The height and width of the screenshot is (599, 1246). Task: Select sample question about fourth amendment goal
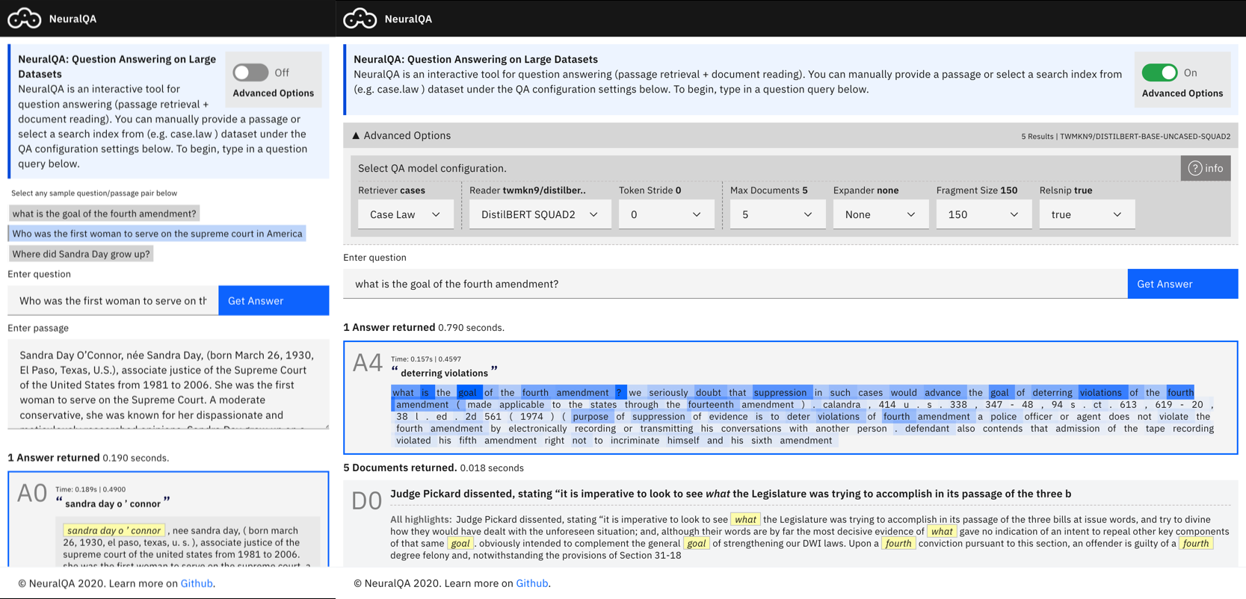(x=104, y=214)
